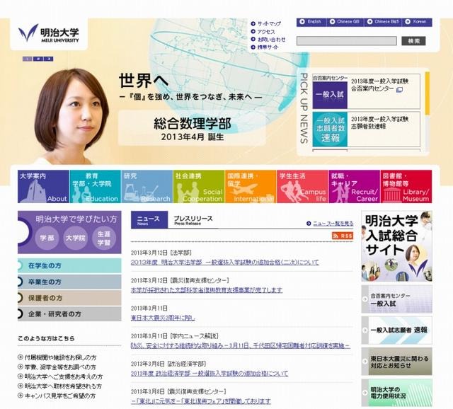Open the 携帯サイト link
The image size is (453, 409).
[x=268, y=47]
